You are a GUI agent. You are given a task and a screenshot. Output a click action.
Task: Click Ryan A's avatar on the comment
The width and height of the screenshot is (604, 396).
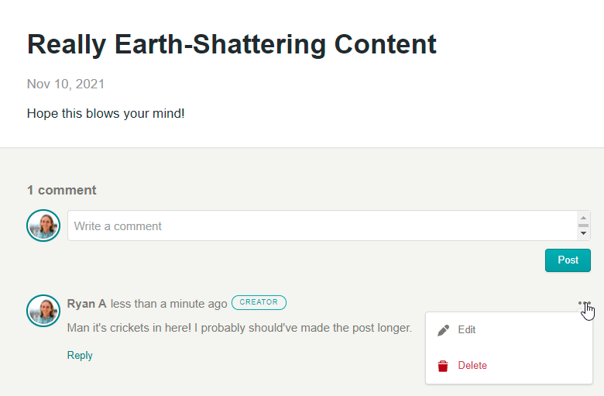click(43, 311)
